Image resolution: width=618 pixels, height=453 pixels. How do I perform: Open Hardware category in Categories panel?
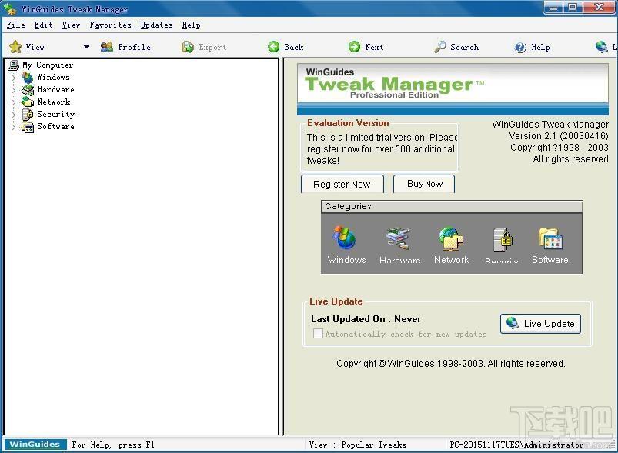pos(399,246)
